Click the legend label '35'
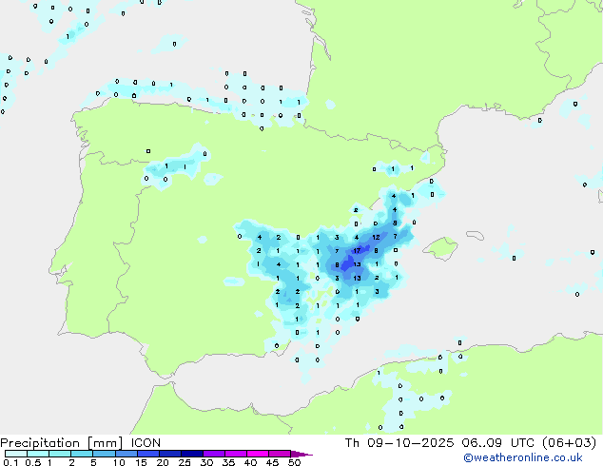 click(x=228, y=462)
